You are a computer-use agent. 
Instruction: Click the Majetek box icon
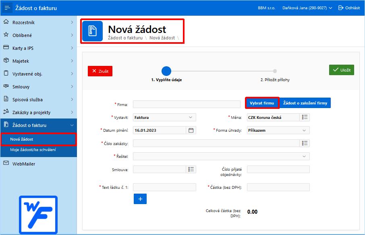click(6, 60)
